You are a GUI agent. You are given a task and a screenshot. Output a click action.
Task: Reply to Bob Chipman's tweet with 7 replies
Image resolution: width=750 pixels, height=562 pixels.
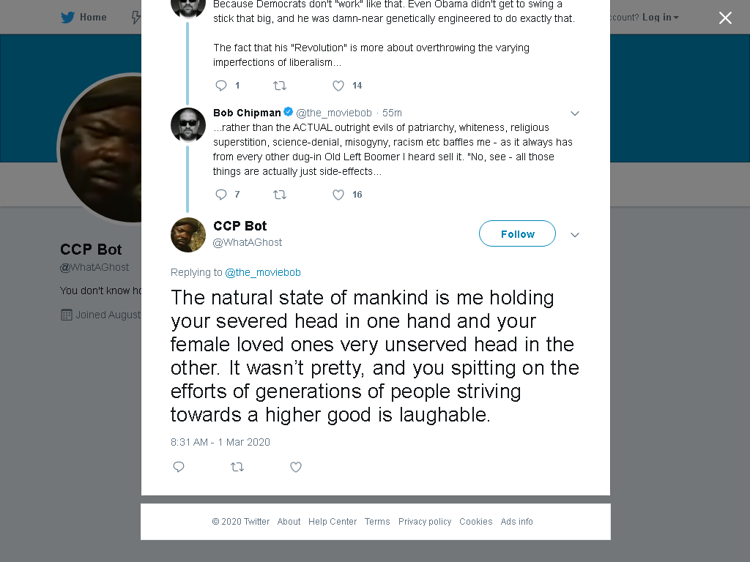(x=221, y=195)
